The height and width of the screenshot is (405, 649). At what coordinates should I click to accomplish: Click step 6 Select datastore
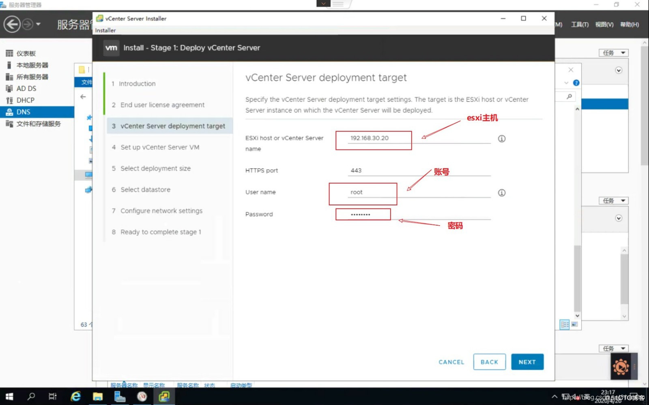coord(141,190)
